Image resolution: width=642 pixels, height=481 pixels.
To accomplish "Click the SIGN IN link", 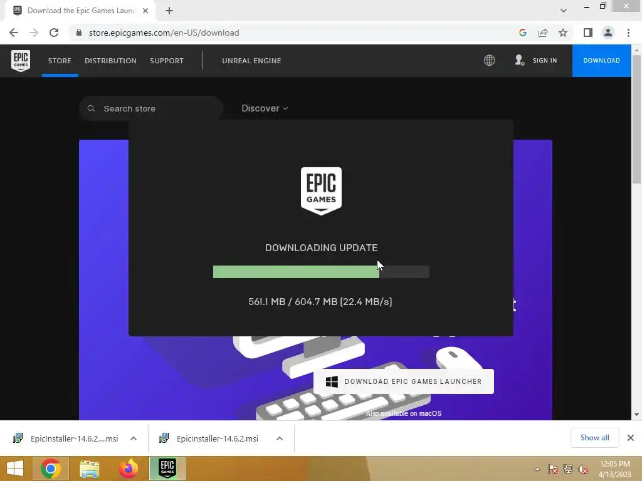I will pos(545,61).
